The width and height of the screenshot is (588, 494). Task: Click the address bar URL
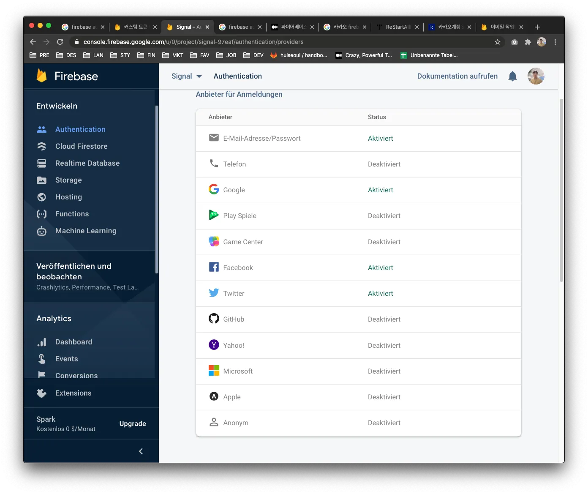click(193, 42)
